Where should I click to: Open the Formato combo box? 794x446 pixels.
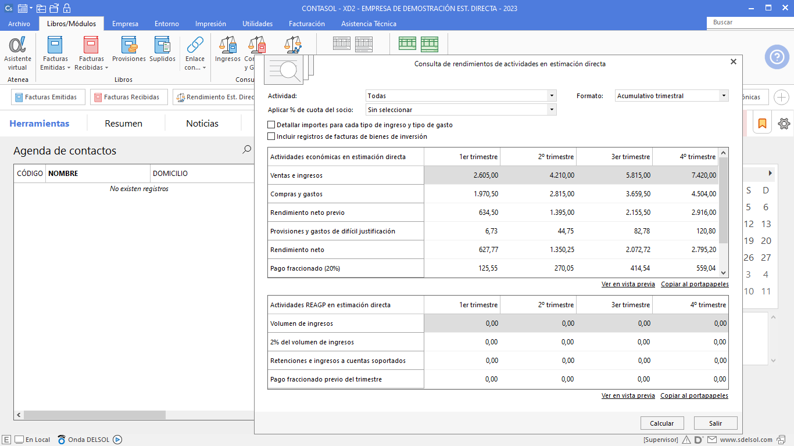point(723,96)
